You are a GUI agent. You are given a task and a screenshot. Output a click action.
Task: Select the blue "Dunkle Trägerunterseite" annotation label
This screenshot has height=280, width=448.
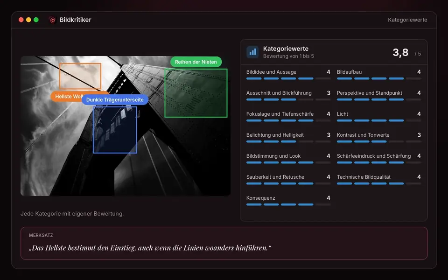115,100
